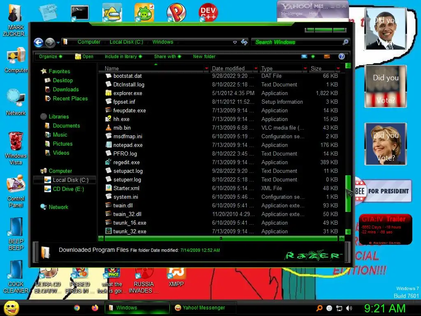
Task: Click the smiley Start button
Action: tap(11, 308)
